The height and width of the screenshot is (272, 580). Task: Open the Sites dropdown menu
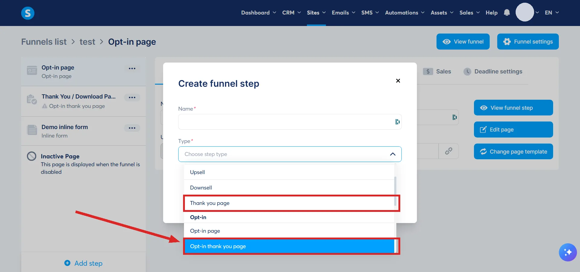tap(316, 13)
